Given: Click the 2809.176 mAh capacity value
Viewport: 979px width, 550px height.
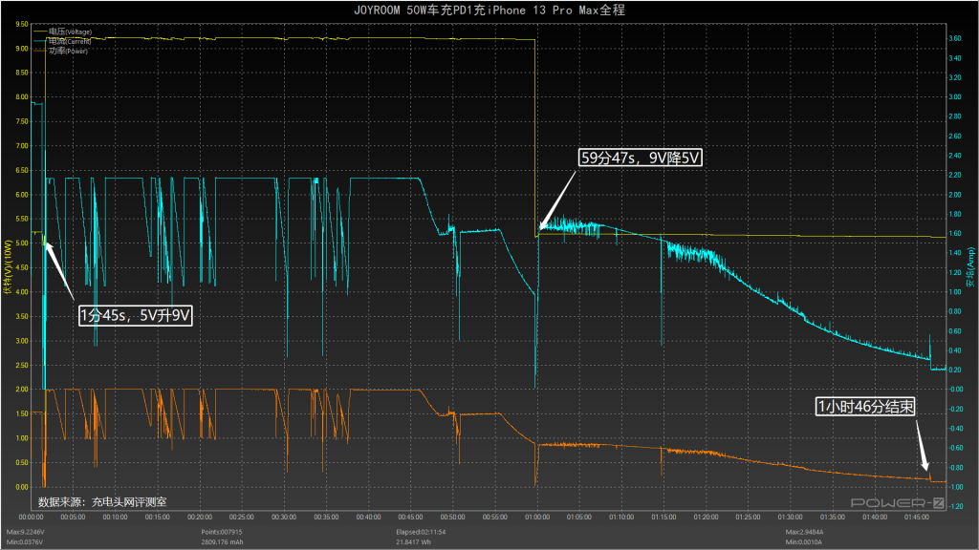Looking at the screenshot, I should [222, 542].
